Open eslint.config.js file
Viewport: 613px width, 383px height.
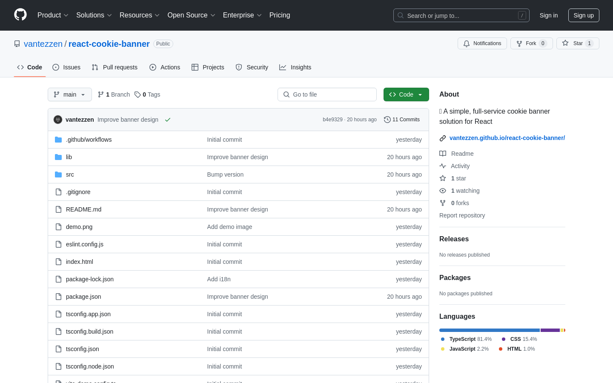click(85, 244)
